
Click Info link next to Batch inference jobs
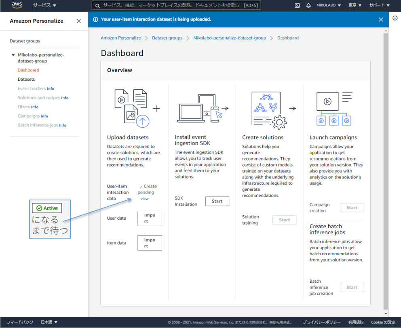coord(63,126)
